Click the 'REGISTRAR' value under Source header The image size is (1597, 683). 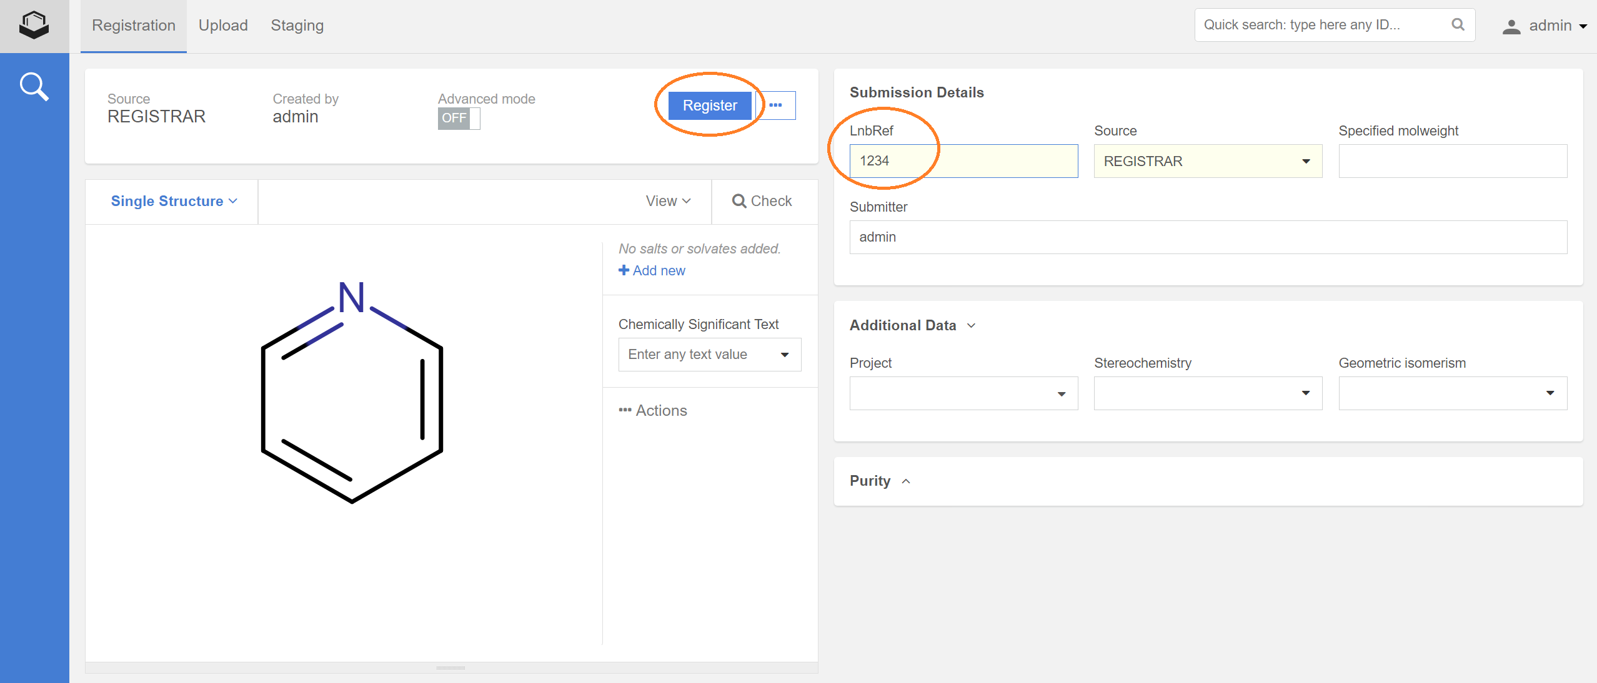tap(156, 117)
